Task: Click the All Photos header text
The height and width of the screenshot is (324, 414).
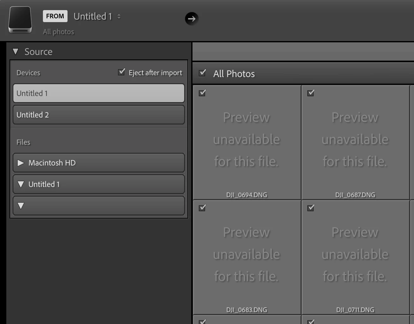Action: tap(234, 74)
